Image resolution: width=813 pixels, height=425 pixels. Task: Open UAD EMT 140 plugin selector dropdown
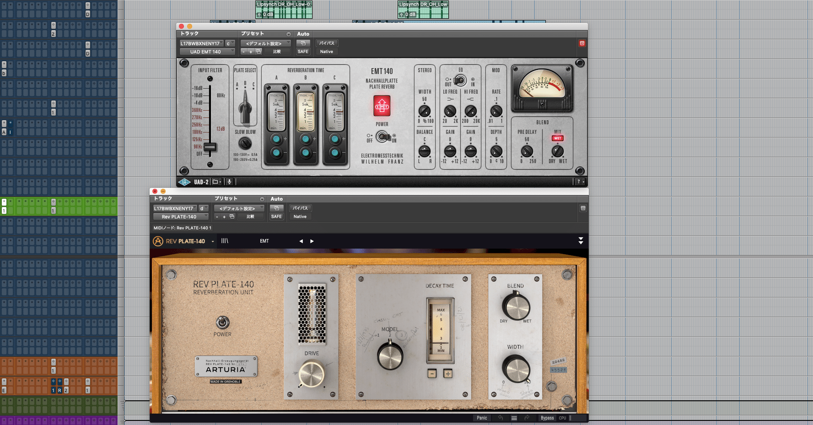coord(207,52)
